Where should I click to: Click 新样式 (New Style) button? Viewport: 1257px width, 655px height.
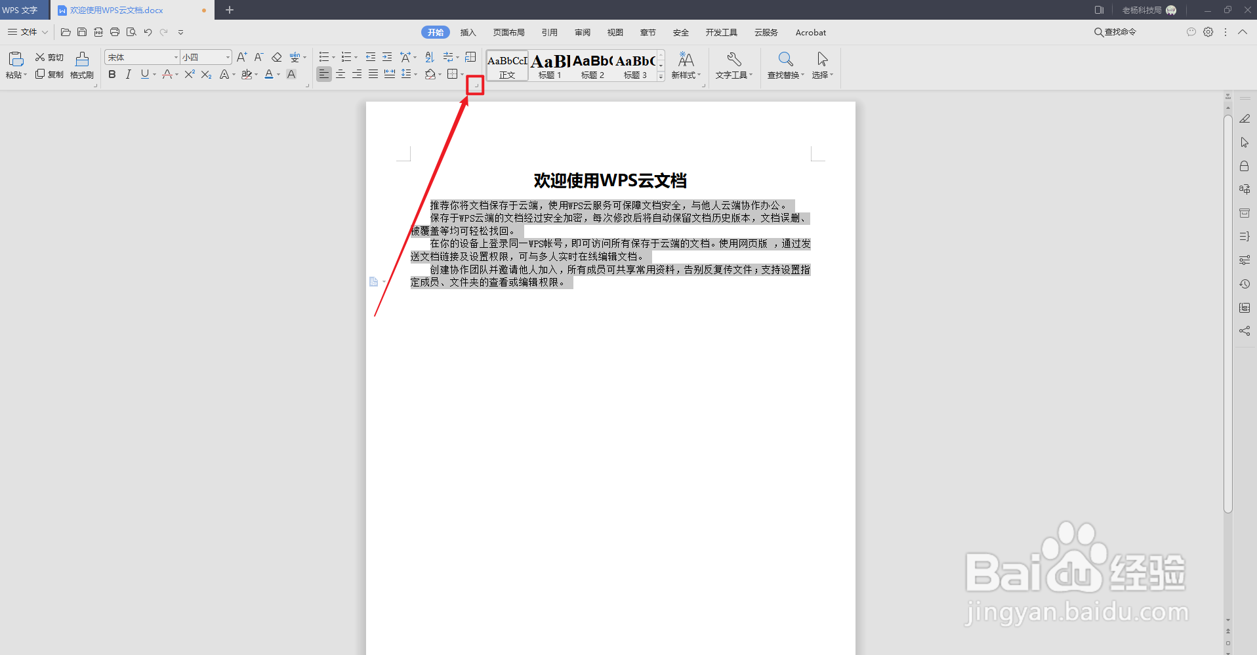tap(686, 66)
